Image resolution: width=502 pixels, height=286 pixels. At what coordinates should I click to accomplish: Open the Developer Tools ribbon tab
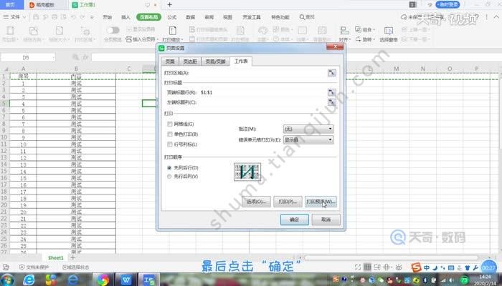tap(251, 17)
